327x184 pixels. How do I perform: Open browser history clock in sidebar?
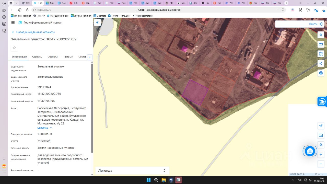tap(4, 3)
